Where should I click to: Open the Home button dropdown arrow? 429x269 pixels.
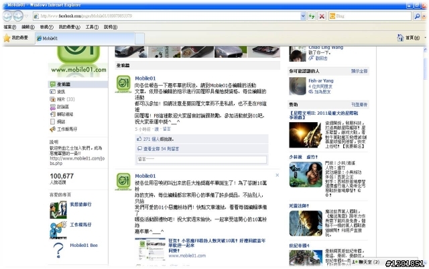click(x=425, y=38)
